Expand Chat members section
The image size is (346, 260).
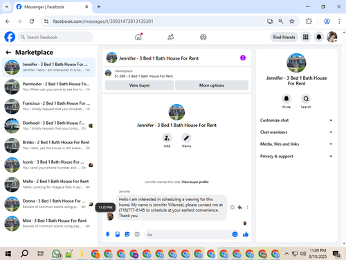pyautogui.click(x=296, y=132)
